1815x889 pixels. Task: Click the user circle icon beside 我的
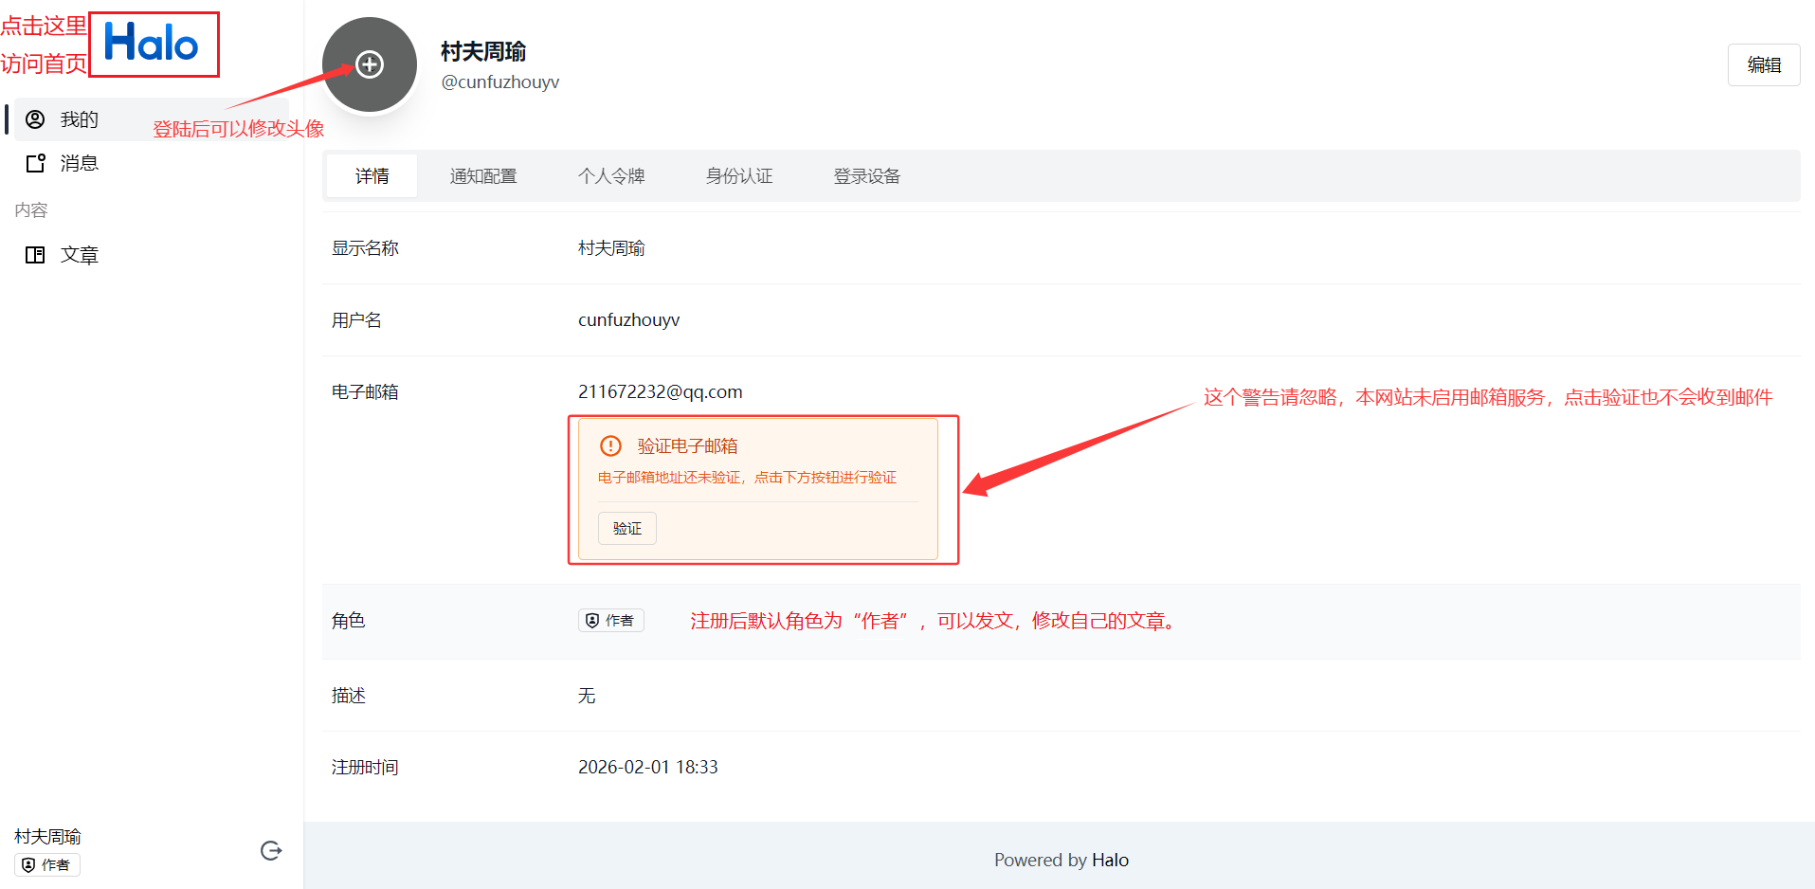(x=35, y=119)
